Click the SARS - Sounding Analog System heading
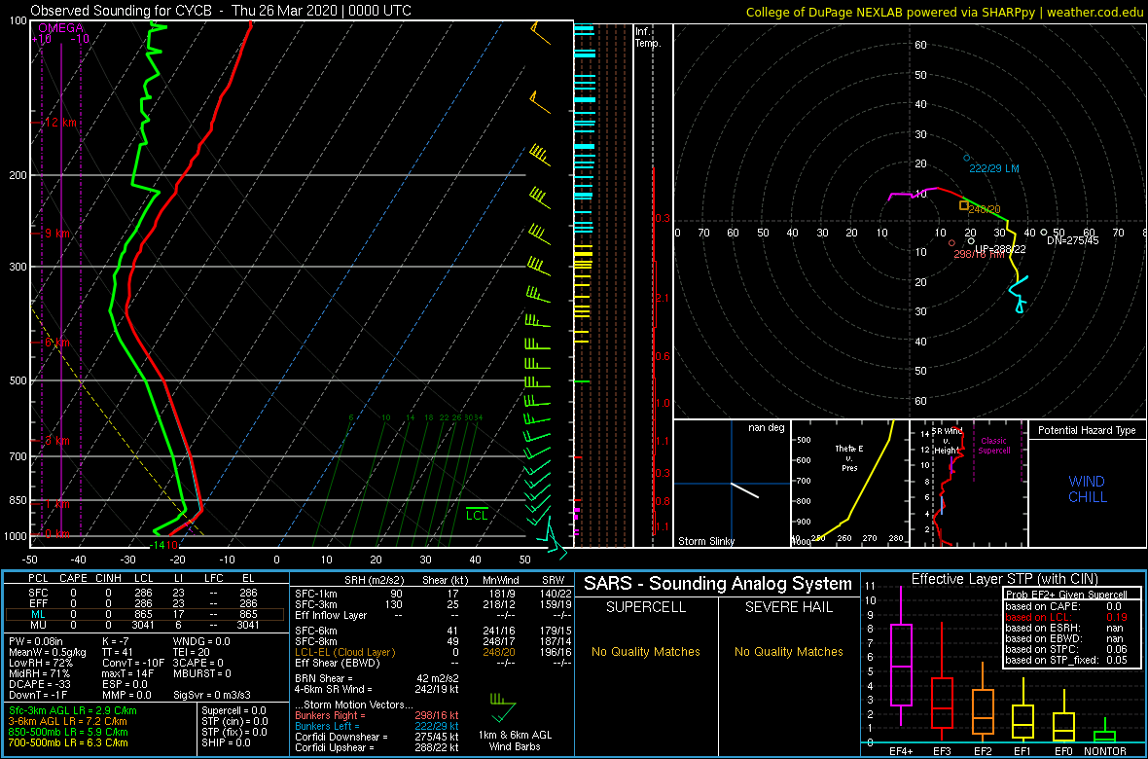 pos(718,584)
